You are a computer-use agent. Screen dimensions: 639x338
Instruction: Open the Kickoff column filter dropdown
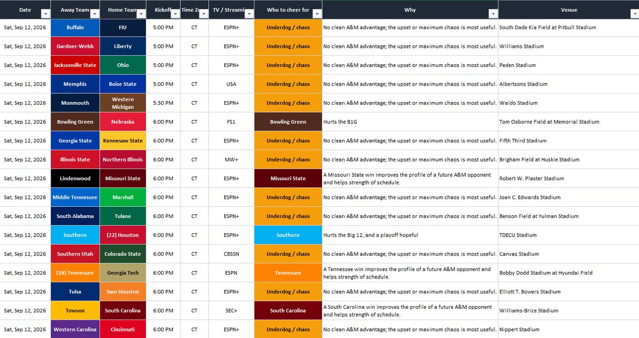click(x=175, y=13)
